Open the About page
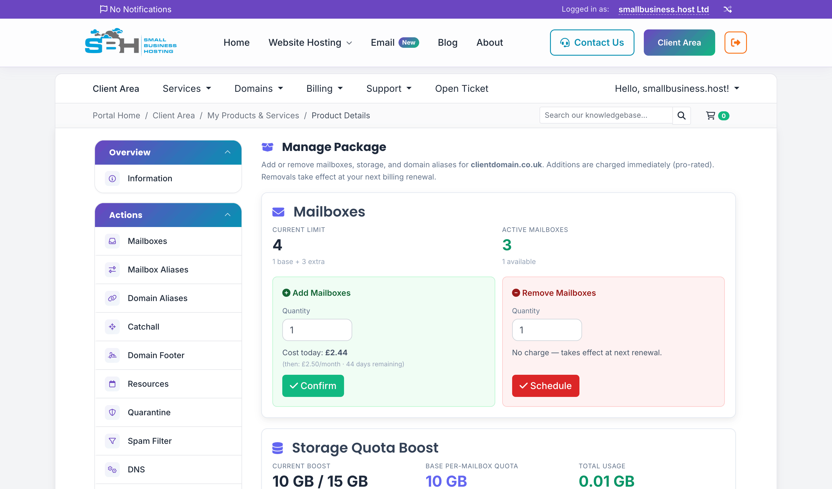The image size is (832, 489). coord(489,43)
